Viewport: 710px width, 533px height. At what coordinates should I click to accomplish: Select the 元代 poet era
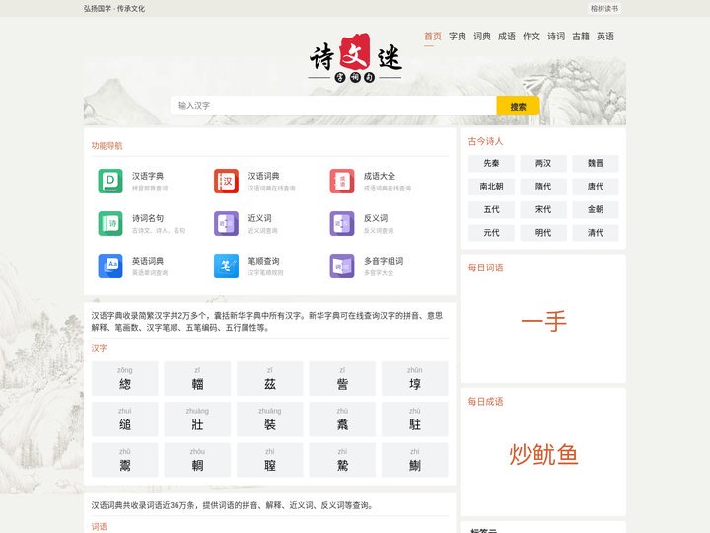pos(491,233)
